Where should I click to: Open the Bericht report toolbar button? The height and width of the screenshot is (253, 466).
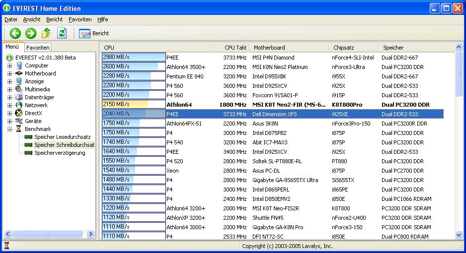point(94,33)
